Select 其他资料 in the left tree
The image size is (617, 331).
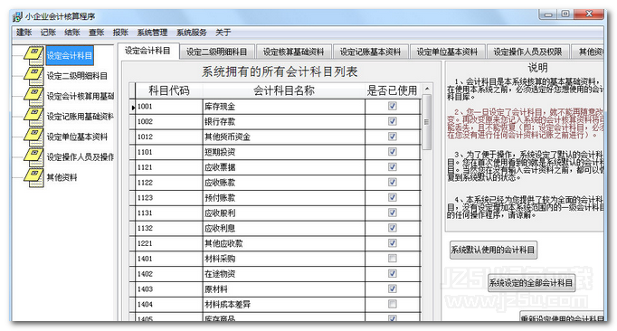tap(62, 177)
